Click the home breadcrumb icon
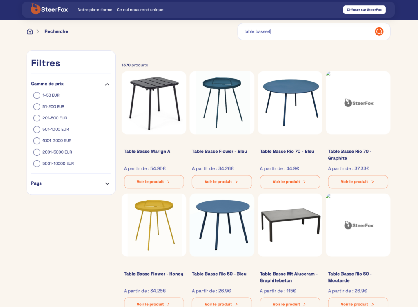The height and width of the screenshot is (307, 418). [30, 31]
